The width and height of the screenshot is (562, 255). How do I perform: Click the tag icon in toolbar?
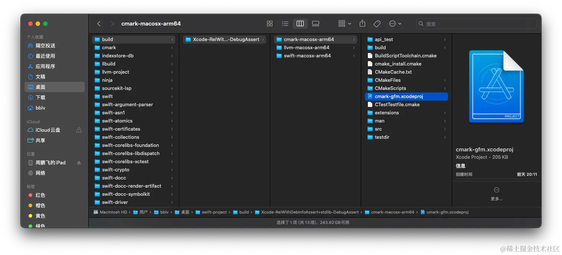point(377,24)
